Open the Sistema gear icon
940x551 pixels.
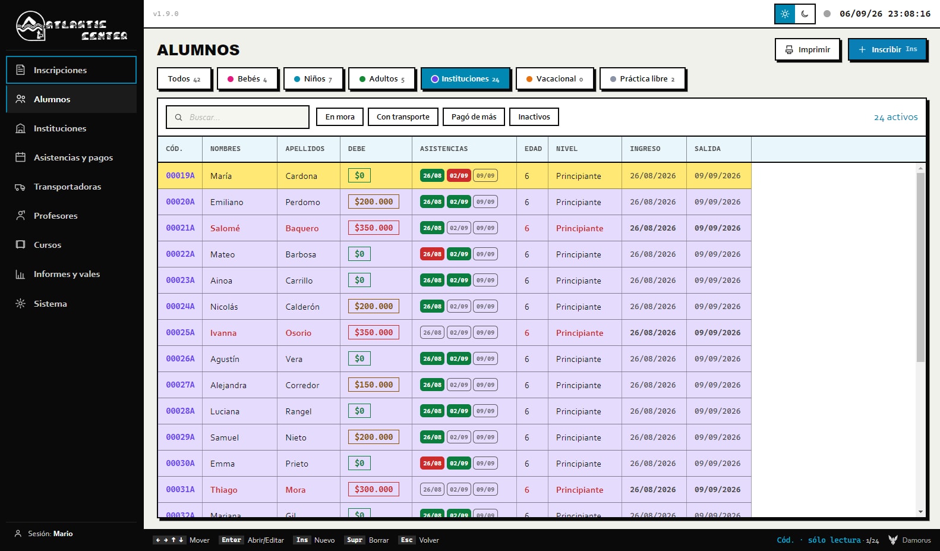click(20, 303)
